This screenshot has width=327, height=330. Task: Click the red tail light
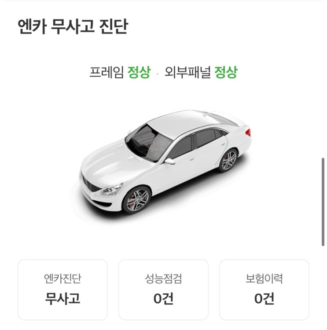248,133
